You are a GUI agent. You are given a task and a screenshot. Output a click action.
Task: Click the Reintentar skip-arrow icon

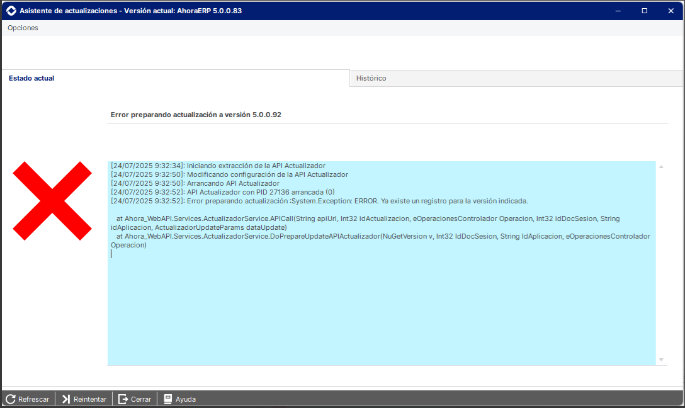(66, 399)
